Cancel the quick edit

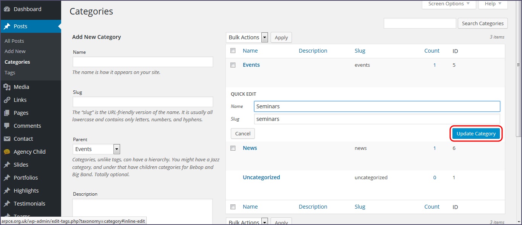point(243,133)
